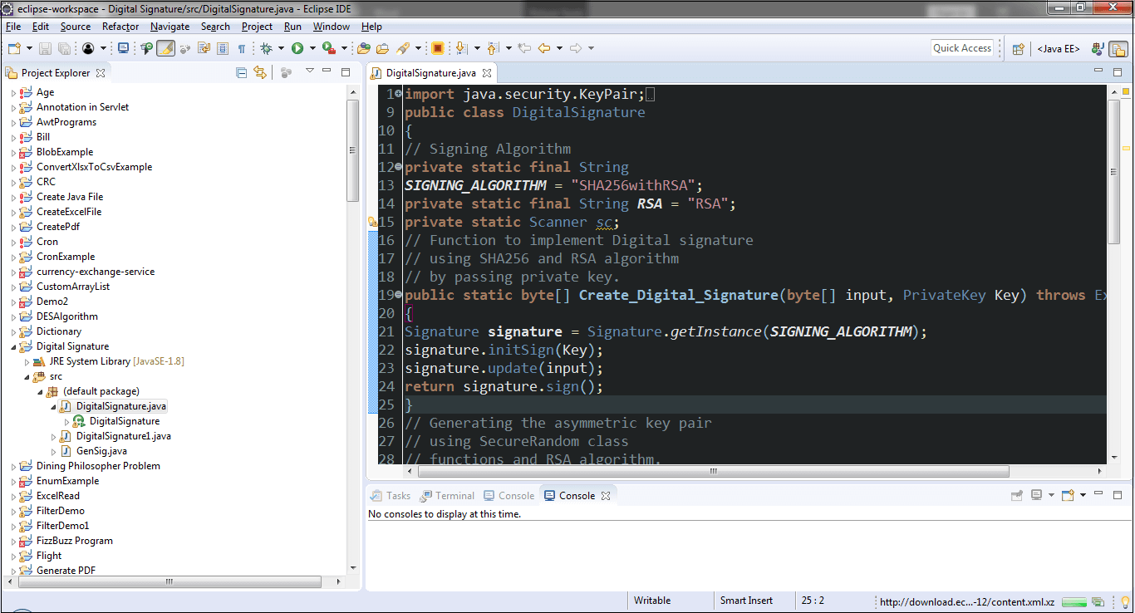This screenshot has width=1135, height=613.
Task: Expand the JRE System Library node
Action: (27, 362)
